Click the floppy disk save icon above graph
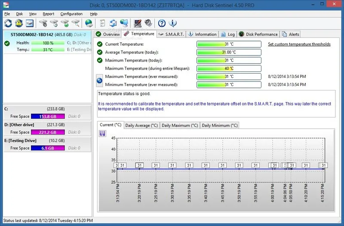 (x=102, y=133)
